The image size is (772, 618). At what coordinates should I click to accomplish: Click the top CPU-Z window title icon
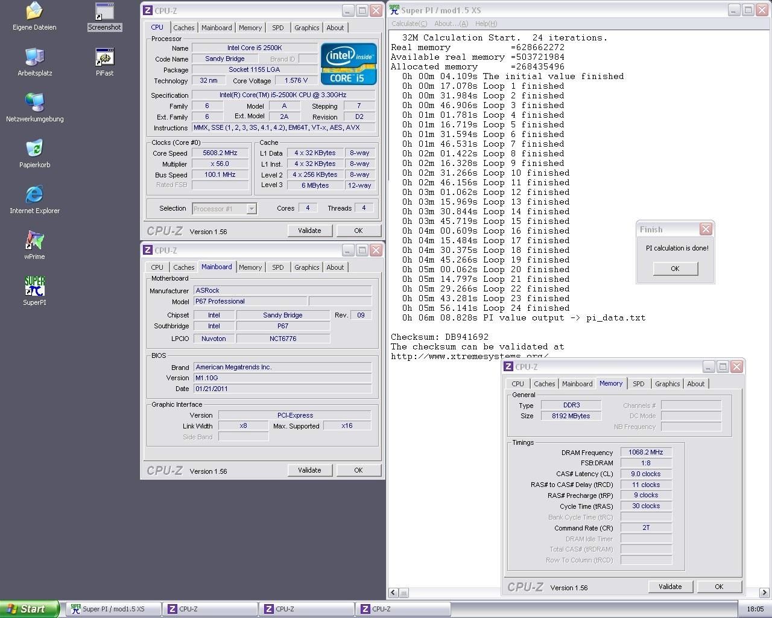[x=148, y=10]
